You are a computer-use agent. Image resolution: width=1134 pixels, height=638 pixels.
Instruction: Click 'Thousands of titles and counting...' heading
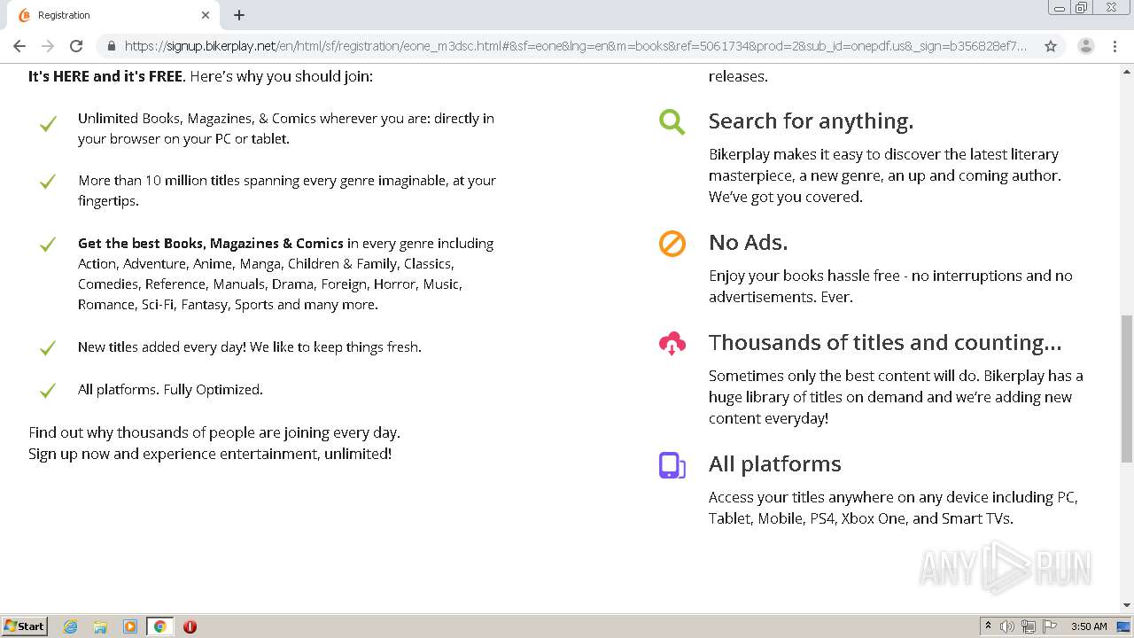[885, 343]
